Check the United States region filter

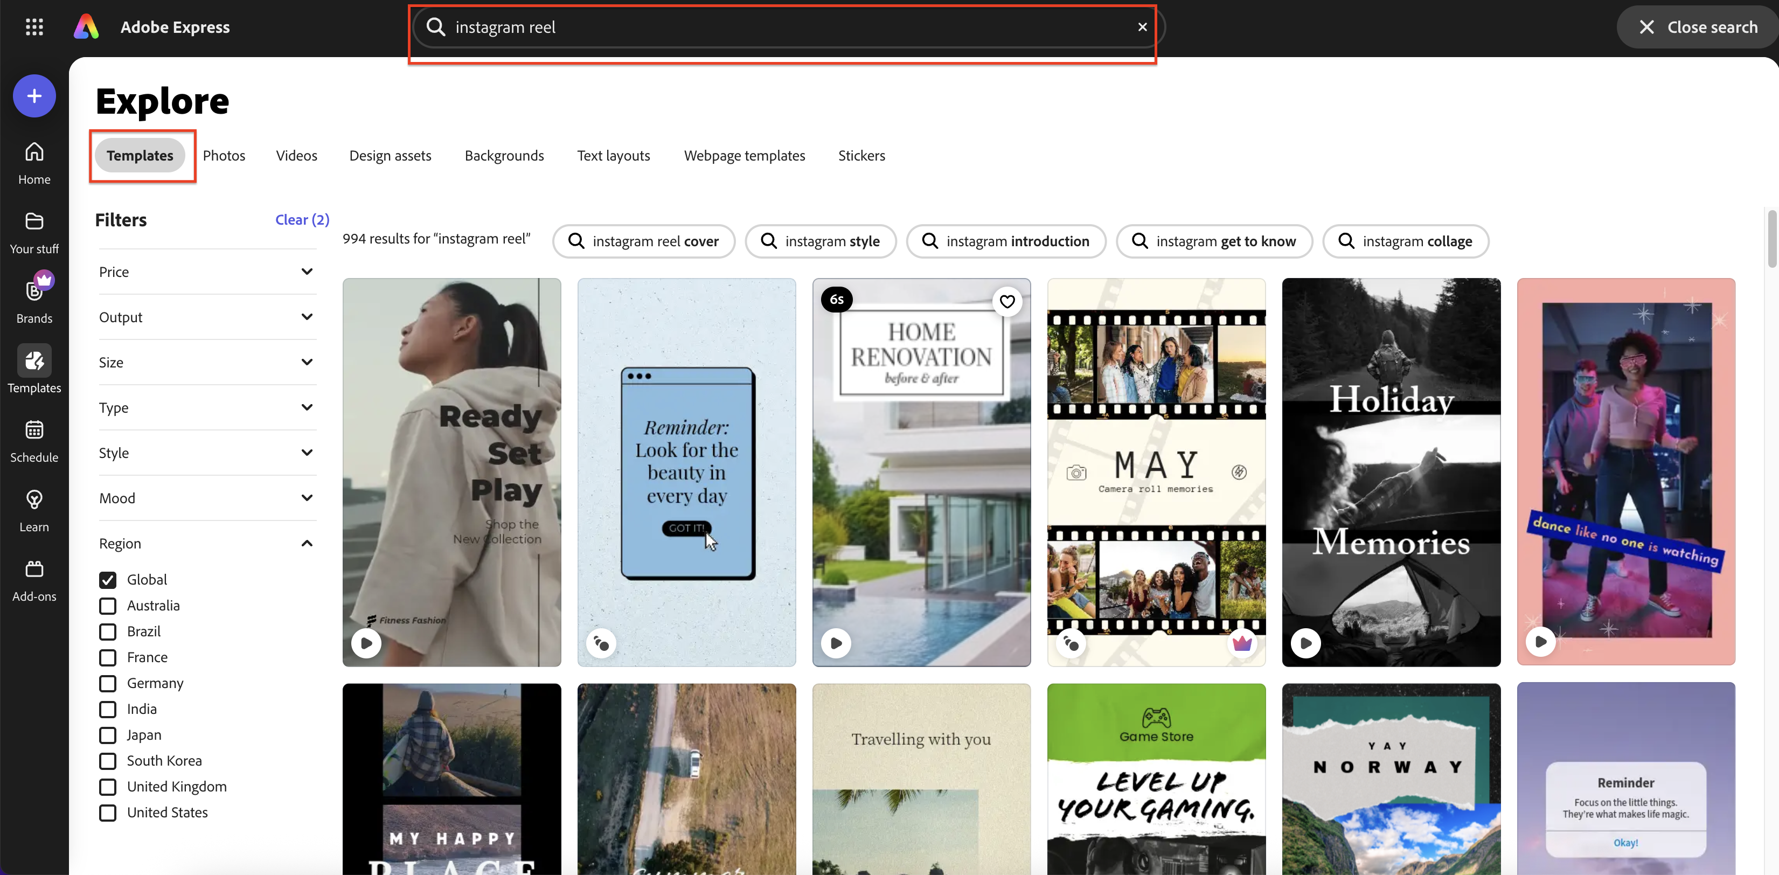[108, 813]
